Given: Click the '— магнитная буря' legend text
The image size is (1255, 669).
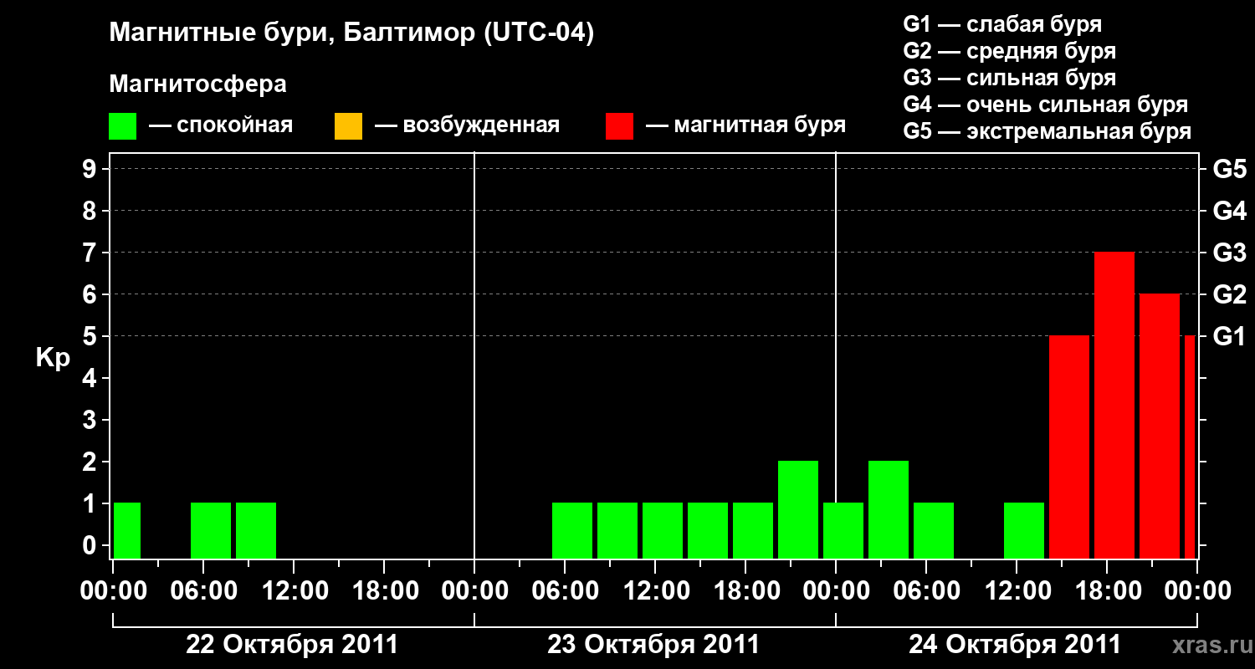Looking at the screenshot, I should point(746,126).
